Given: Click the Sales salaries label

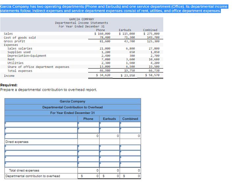Looking at the screenshot, I should (x=20, y=48).
